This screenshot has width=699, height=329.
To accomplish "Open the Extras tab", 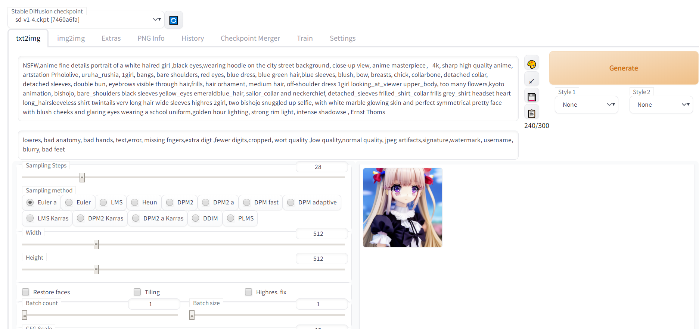I will coord(111,38).
